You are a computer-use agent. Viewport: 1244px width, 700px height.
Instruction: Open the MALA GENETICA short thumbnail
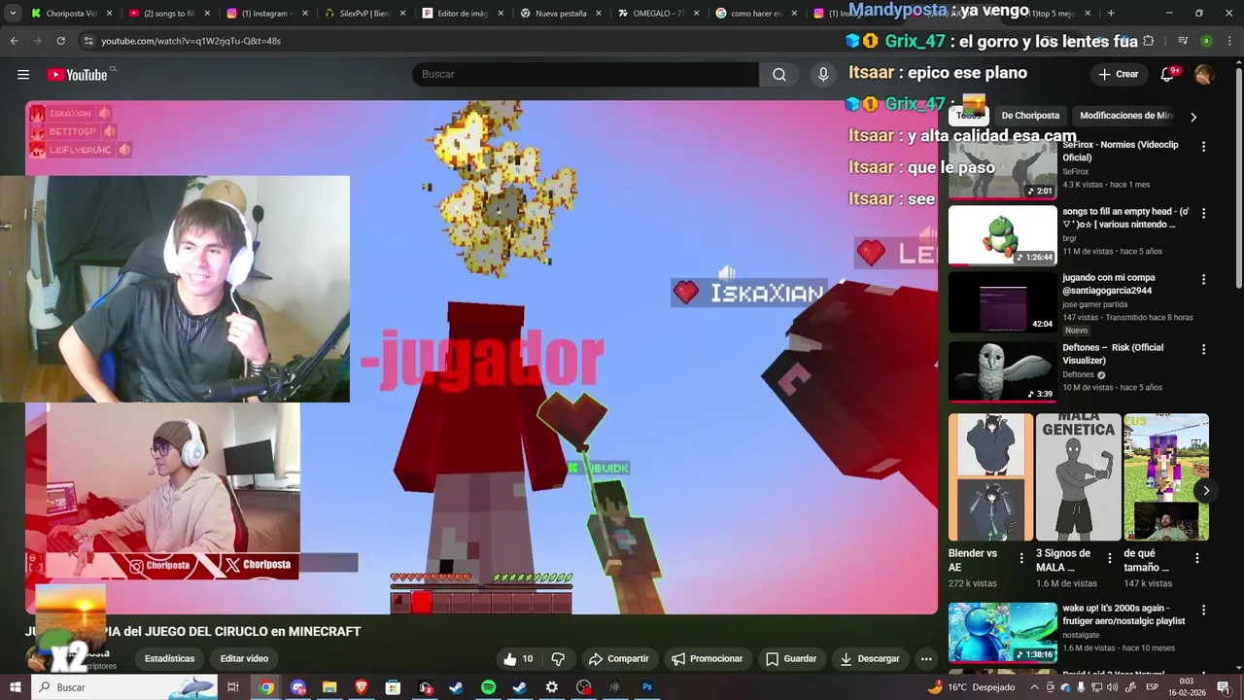point(1078,477)
